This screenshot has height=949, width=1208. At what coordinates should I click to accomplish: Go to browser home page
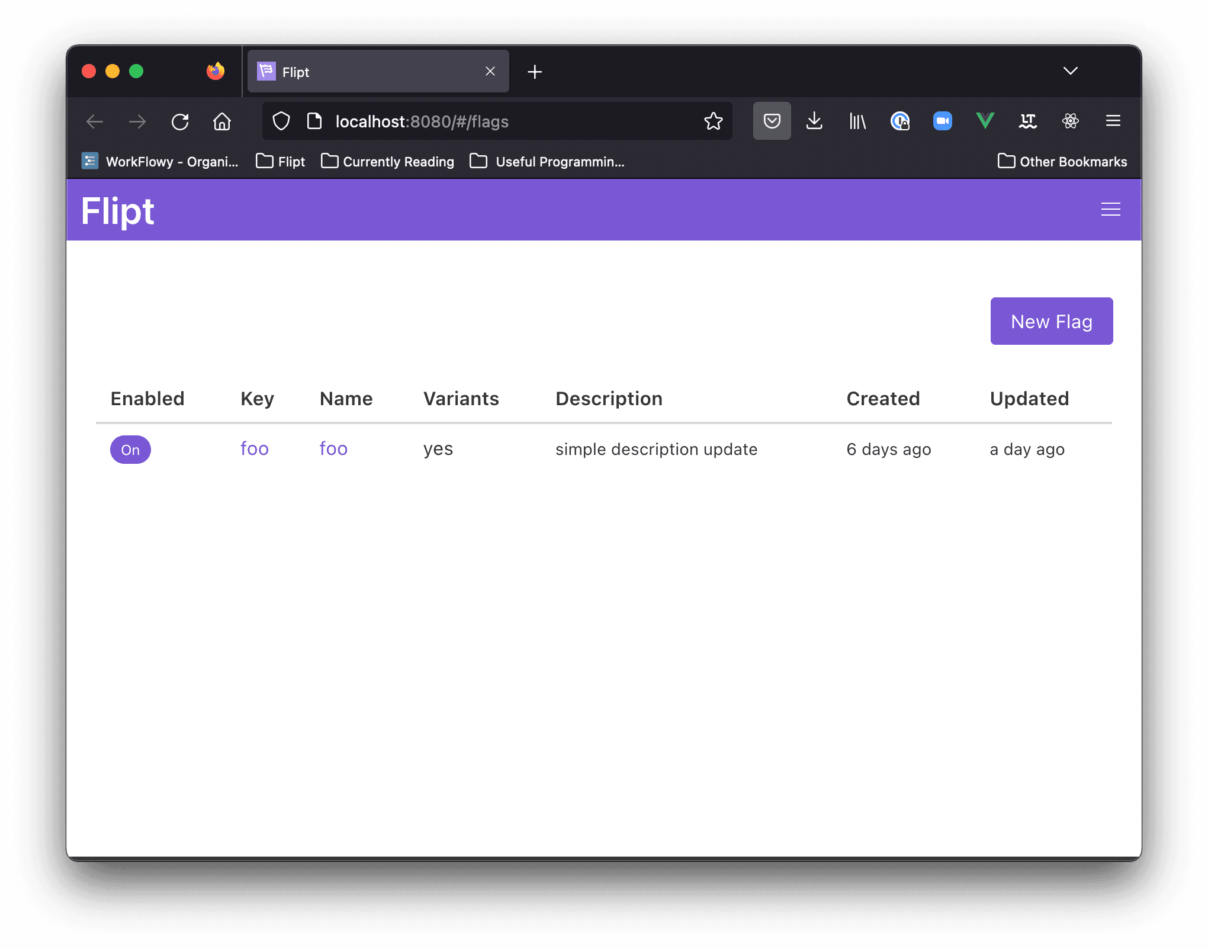coord(222,121)
